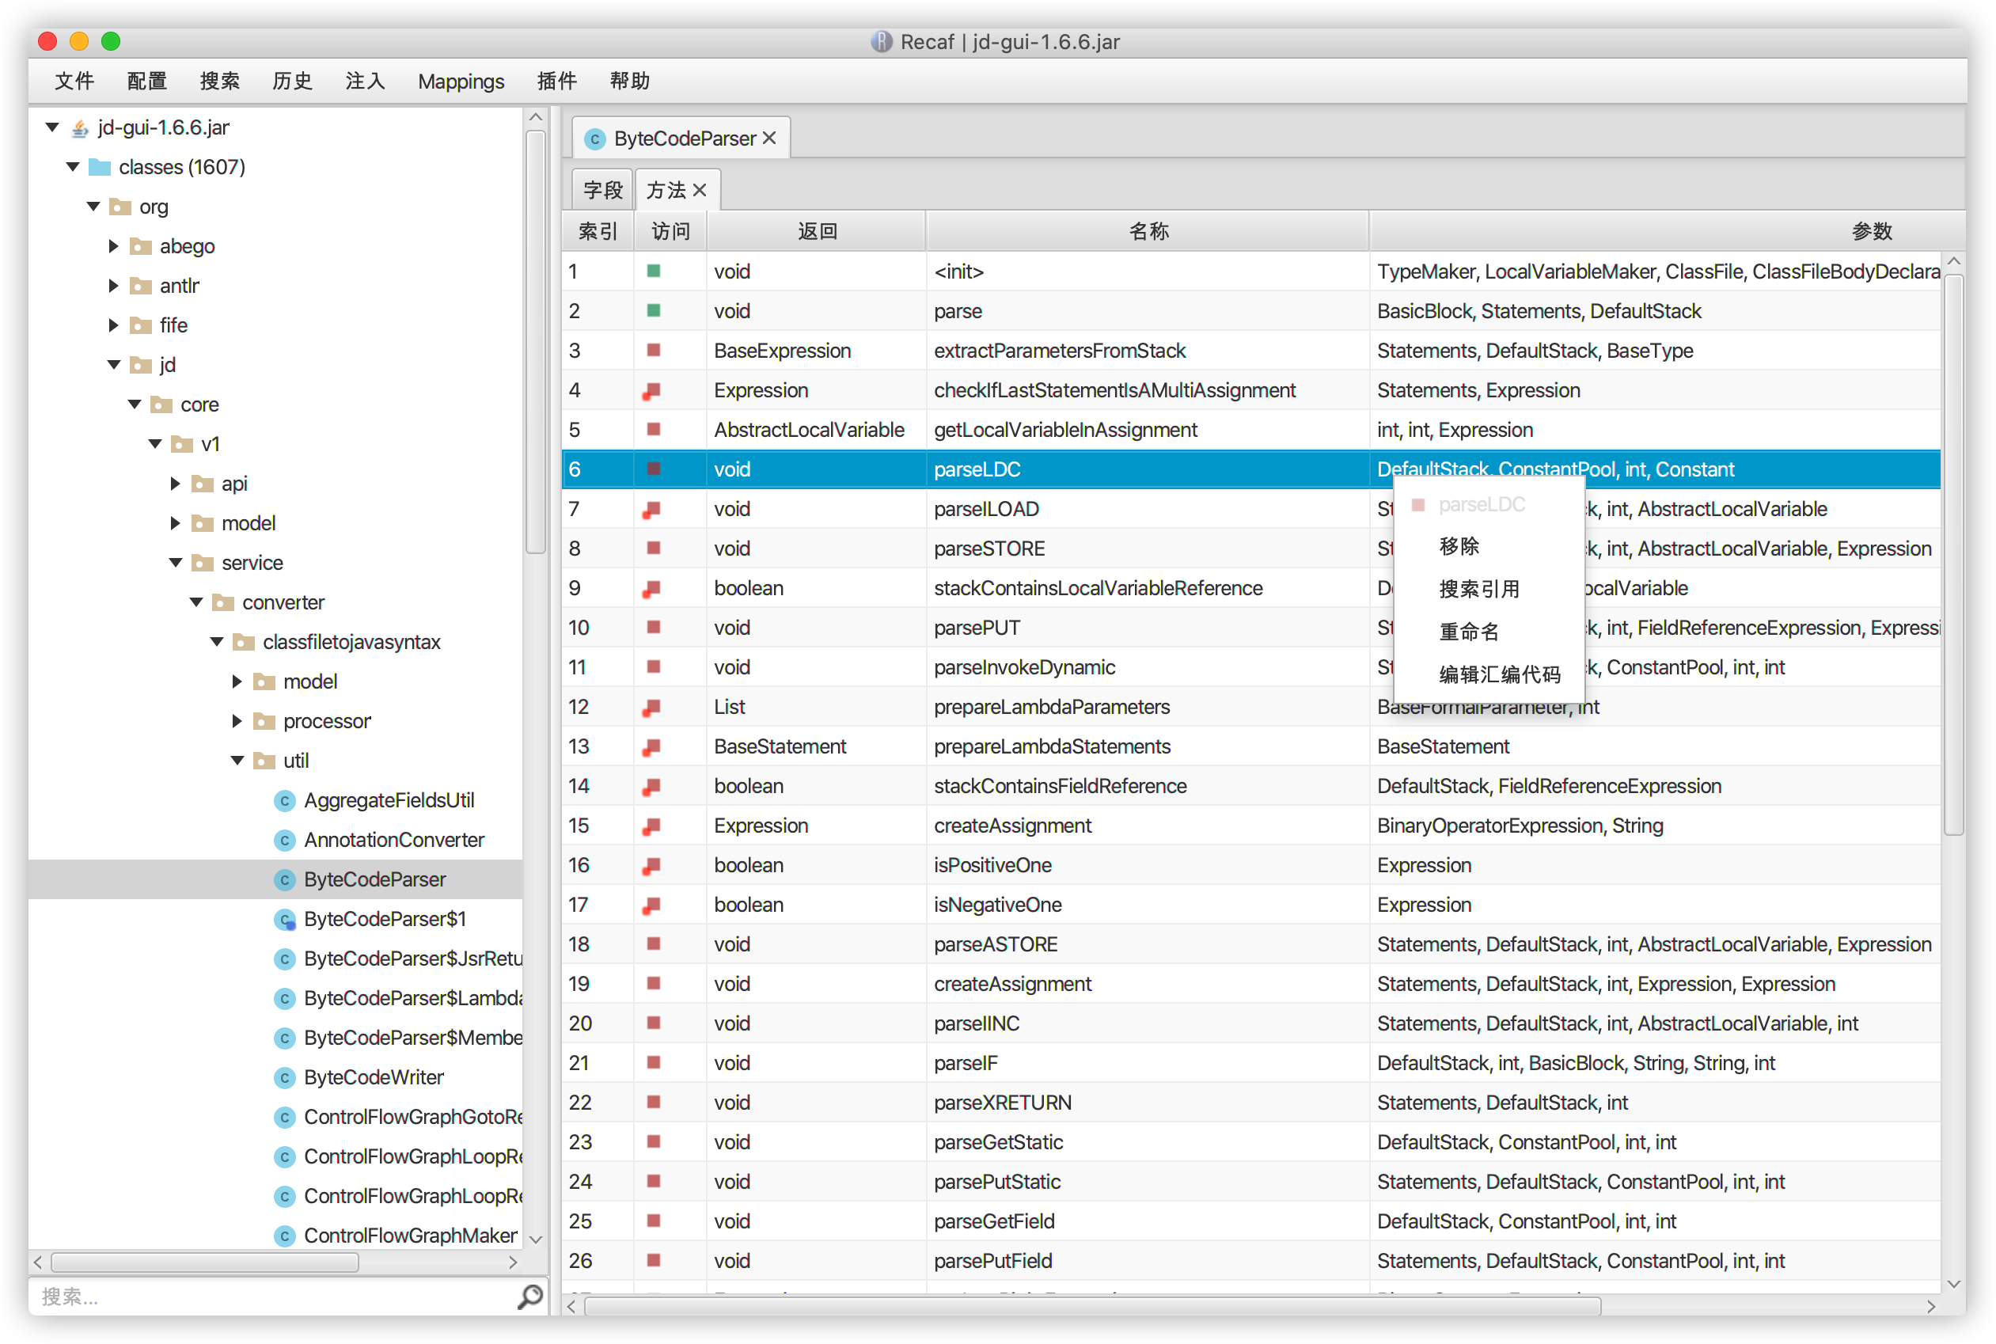Close the ByteCodeParser editor tab
1996x1344 pixels.
pos(769,138)
